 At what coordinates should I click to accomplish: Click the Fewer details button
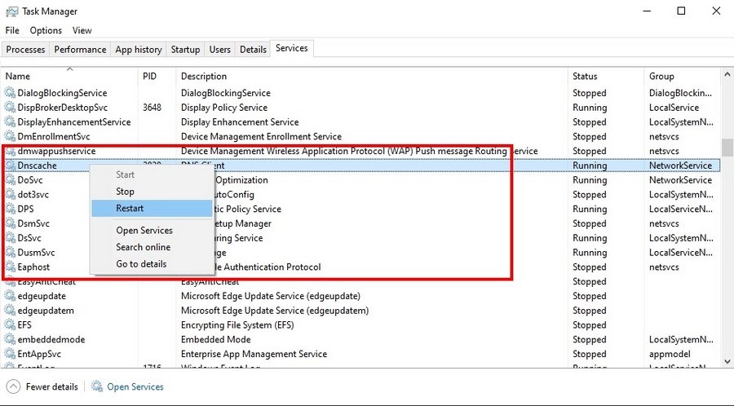42,386
